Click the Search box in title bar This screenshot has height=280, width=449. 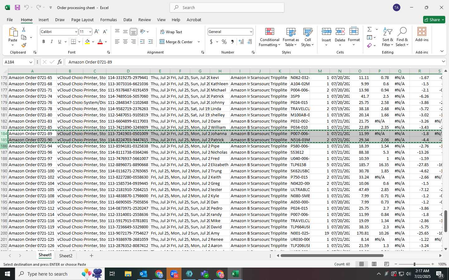(227, 7)
